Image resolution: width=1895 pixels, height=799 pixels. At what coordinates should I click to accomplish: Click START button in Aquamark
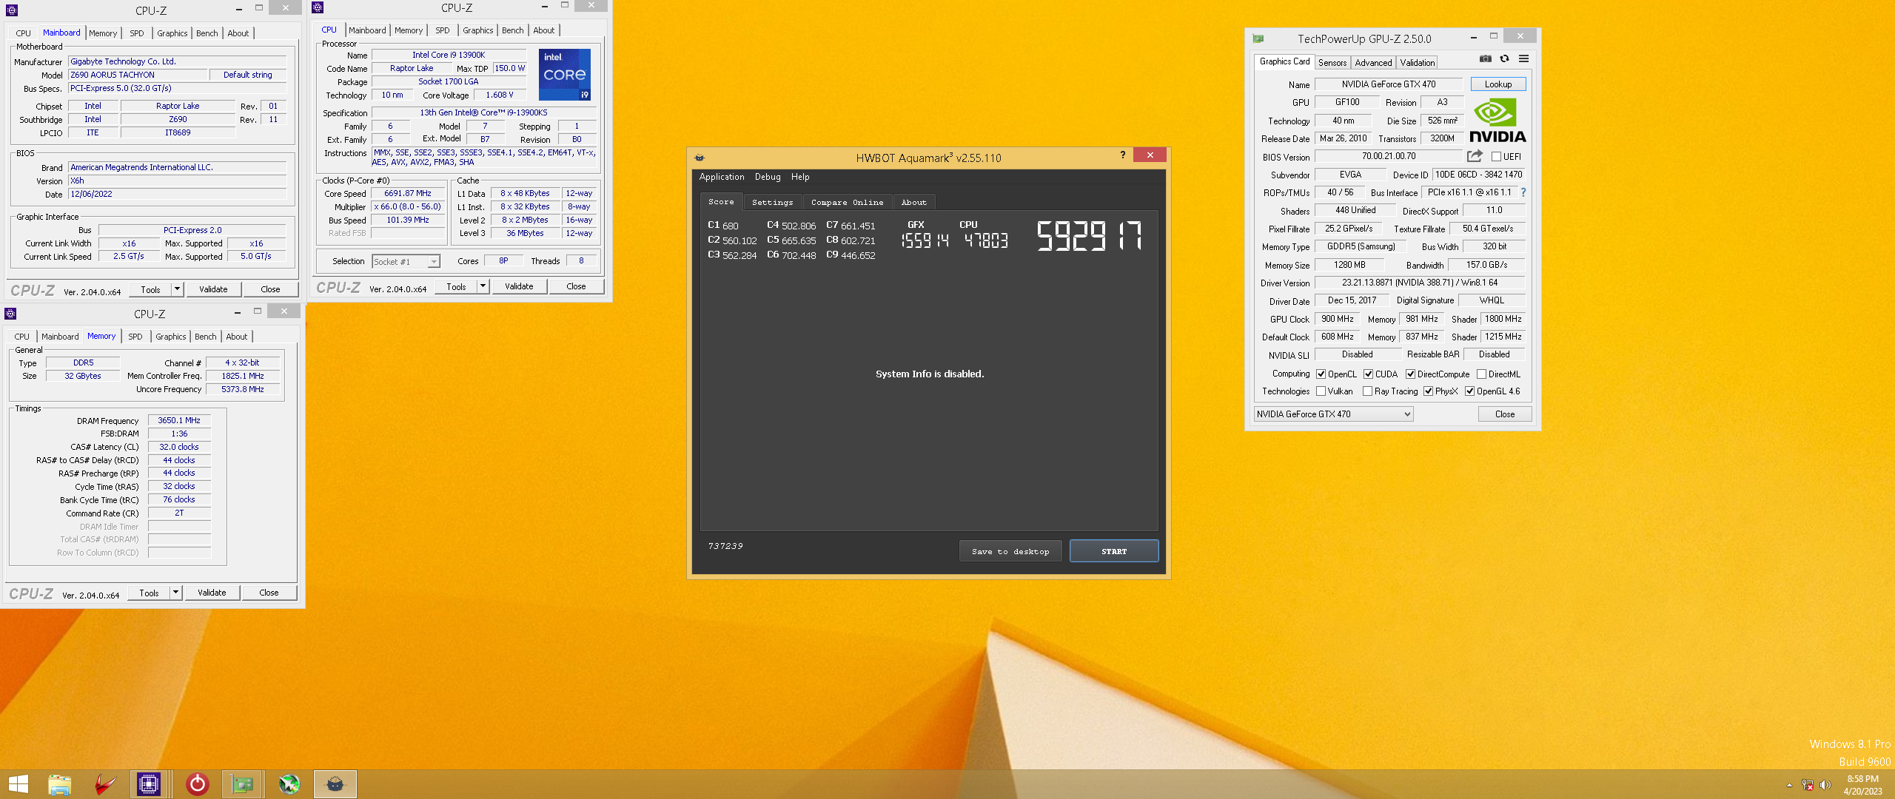1114,551
